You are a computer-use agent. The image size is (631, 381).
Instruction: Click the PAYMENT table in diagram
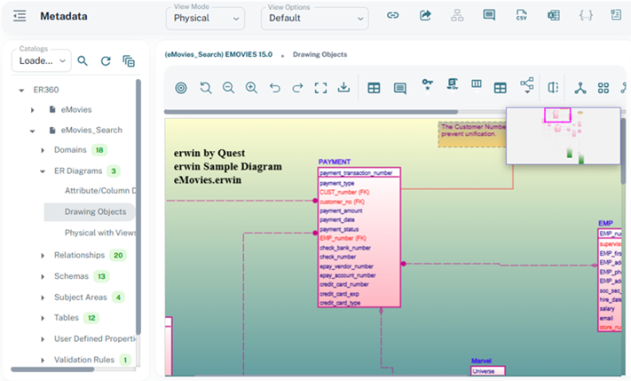[359, 237]
